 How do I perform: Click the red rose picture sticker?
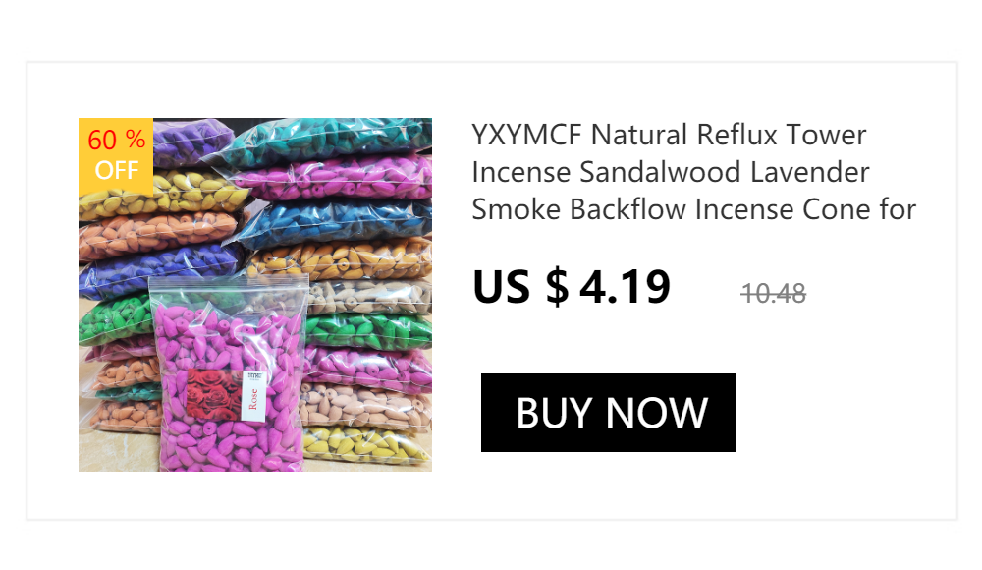(213, 394)
